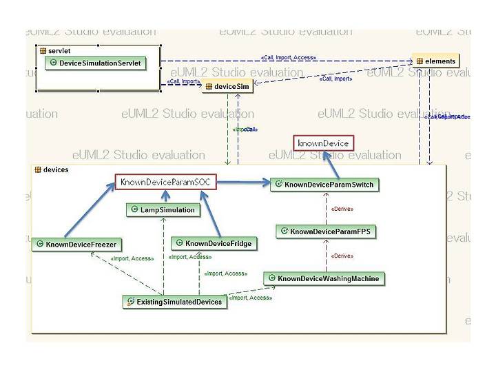Click the «Derive» label above KnownDeviceParamFPS
Image resolution: width=496 pixels, height=372 pixels.
coord(342,209)
